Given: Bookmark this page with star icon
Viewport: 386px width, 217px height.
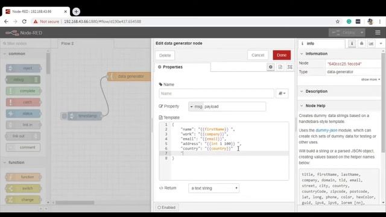Looking at the screenshot, I should (x=338, y=22).
